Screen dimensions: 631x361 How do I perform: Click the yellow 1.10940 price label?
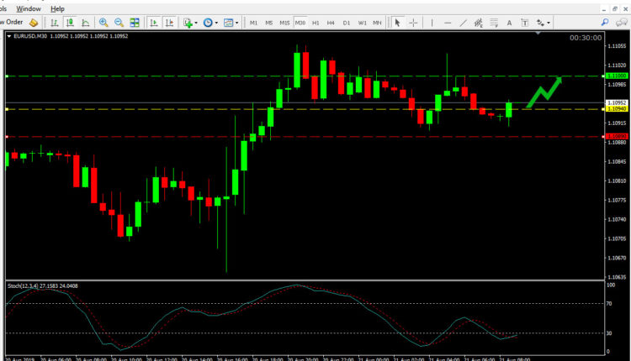[617, 109]
